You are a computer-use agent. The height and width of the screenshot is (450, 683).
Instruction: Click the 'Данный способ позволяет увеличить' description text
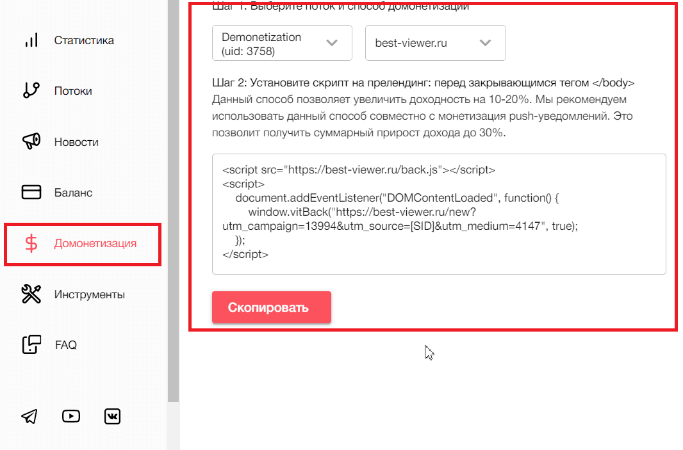(422, 116)
